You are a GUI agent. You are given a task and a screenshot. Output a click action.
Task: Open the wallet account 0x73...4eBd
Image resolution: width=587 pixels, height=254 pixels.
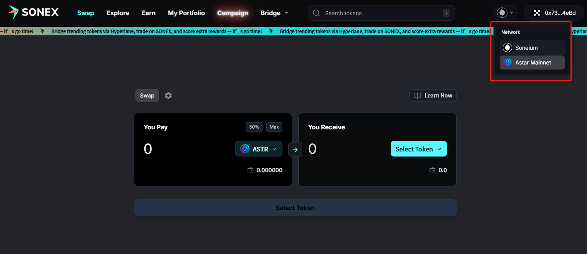[554, 13]
